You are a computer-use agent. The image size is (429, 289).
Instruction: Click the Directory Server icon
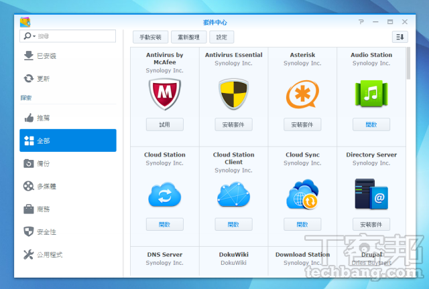point(371,195)
